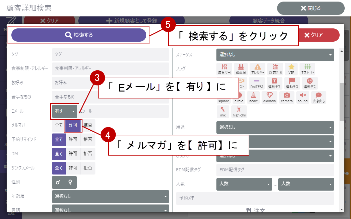Select the VIP star flag
The image size is (351, 219).
[291, 69]
